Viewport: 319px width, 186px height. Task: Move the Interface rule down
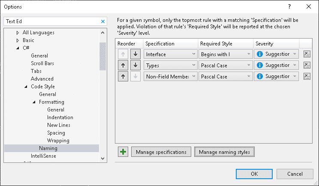(x=135, y=54)
